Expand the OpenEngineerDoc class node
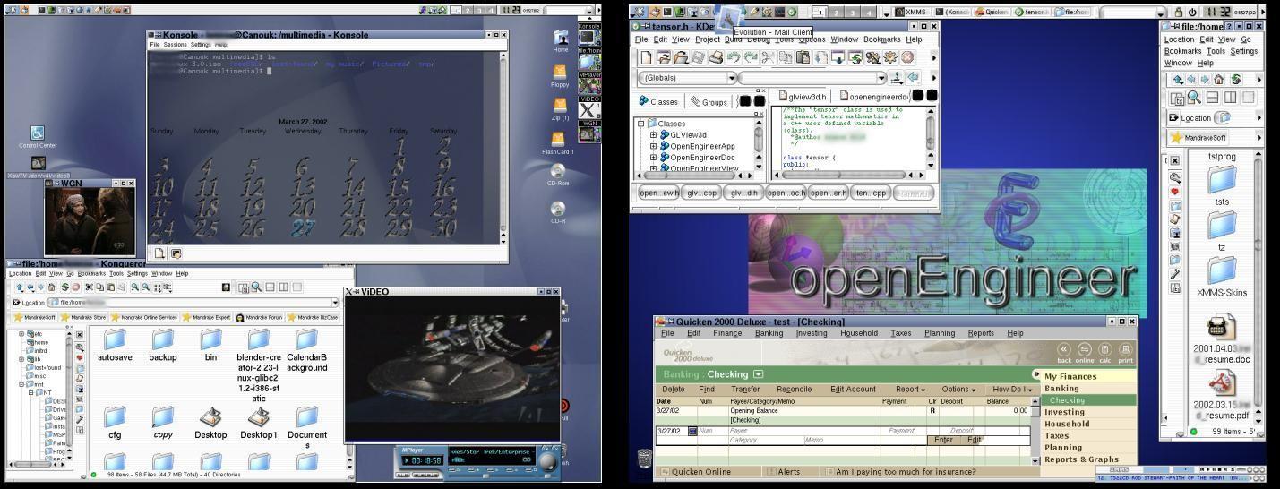The height and width of the screenshot is (489, 1280). coord(654,158)
